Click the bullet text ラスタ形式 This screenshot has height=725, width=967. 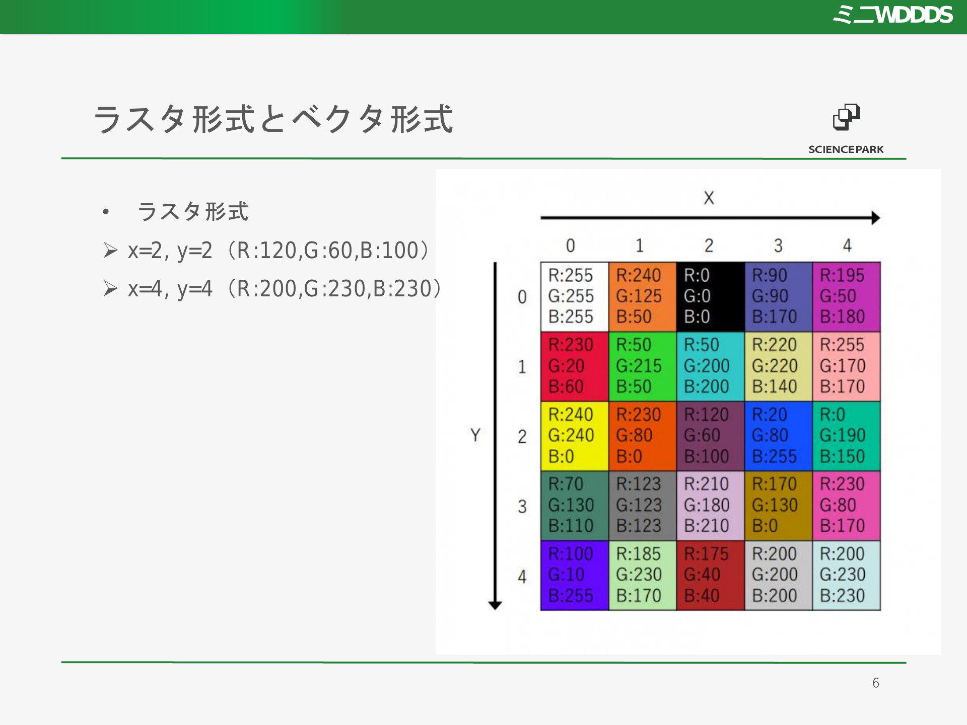coord(193,211)
